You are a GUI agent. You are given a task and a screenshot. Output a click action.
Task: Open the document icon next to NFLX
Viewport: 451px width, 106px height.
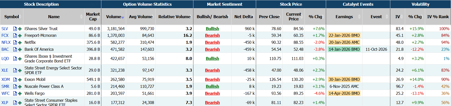pos(15,43)
